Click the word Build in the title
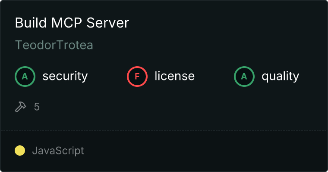This screenshot has width=328, height=172. (29, 23)
